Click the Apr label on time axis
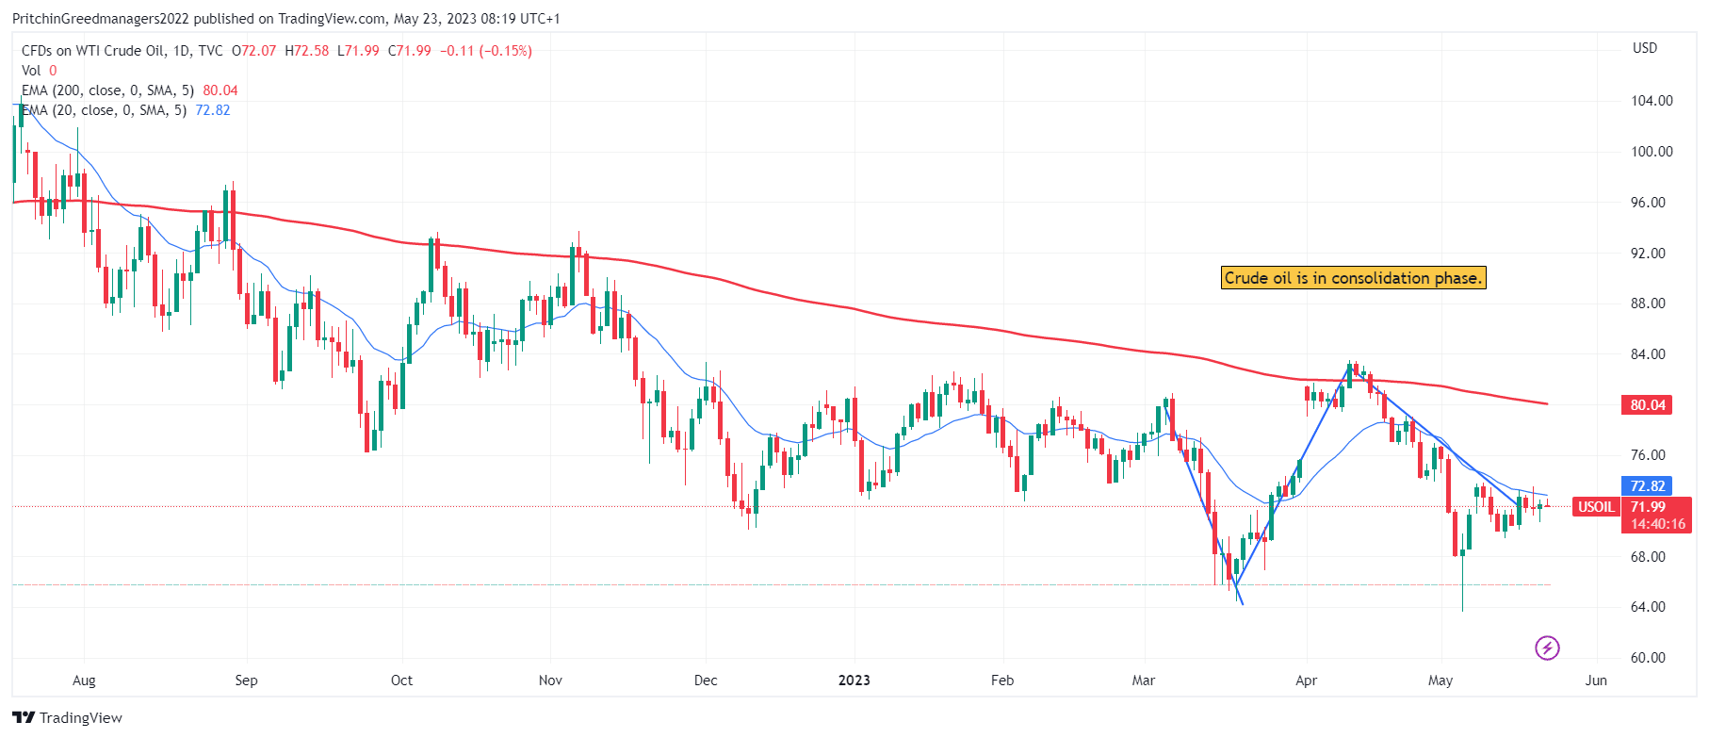Viewport: 1709px width, 738px height. pyautogui.click(x=1306, y=681)
